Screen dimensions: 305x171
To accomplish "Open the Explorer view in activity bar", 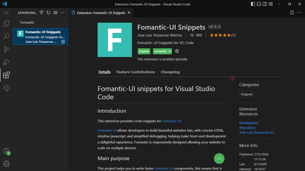I will 7,23.
